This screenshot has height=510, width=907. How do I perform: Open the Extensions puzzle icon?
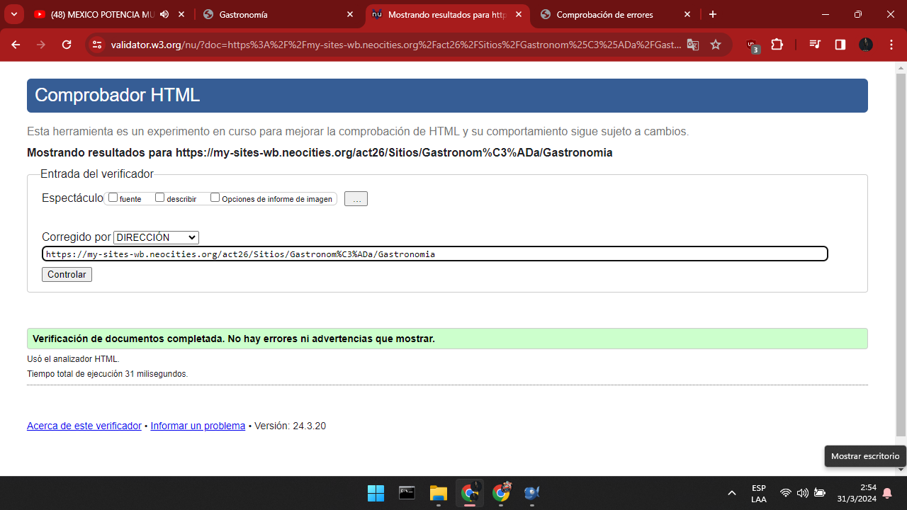777,45
